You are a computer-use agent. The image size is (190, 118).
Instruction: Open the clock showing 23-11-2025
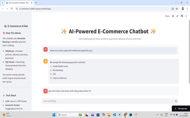[x=184, y=115]
